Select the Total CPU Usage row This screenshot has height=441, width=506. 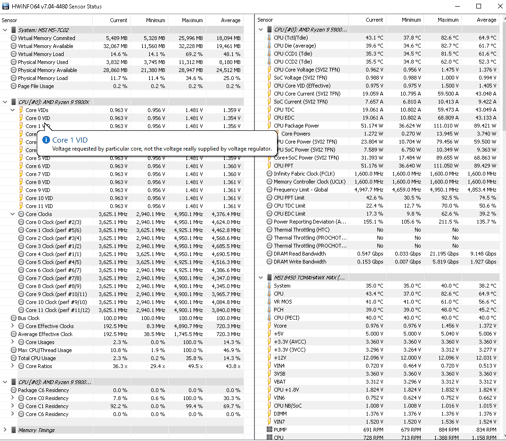pos(122,358)
